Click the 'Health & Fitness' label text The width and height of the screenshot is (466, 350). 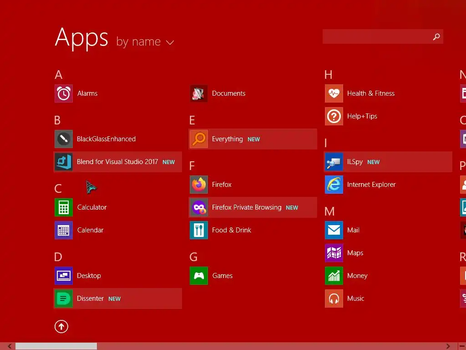click(x=371, y=93)
